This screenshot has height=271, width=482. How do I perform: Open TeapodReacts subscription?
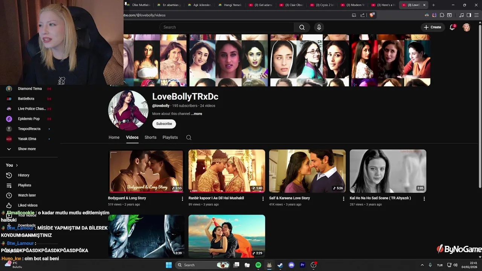pos(29,129)
